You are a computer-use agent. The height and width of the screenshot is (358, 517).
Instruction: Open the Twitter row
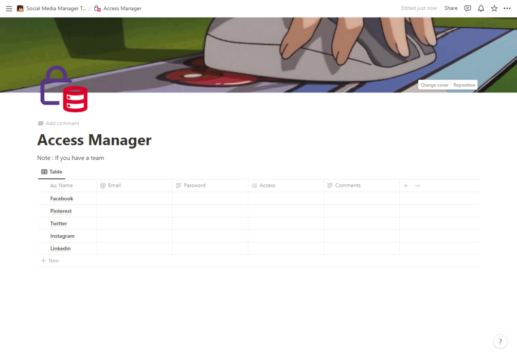[x=59, y=223]
